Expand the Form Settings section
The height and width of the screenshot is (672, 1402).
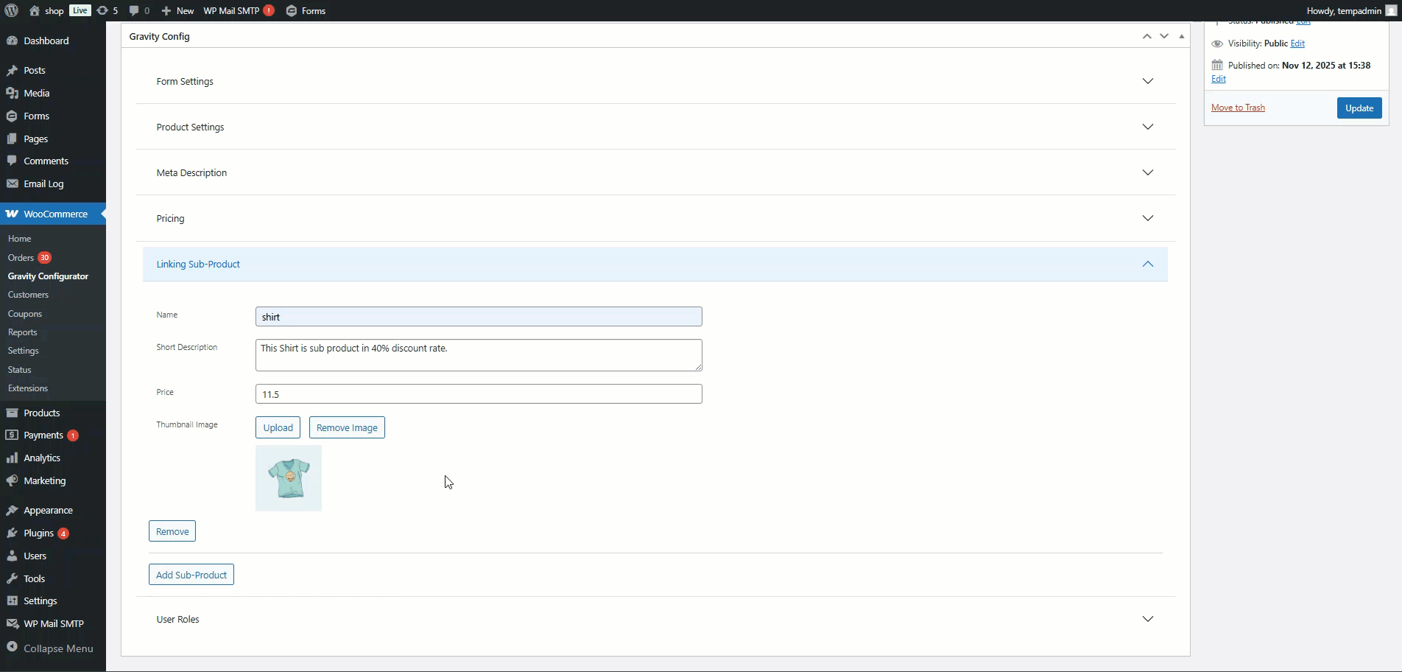coord(1147,81)
